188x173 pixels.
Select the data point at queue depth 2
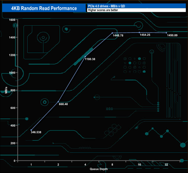click(58, 102)
